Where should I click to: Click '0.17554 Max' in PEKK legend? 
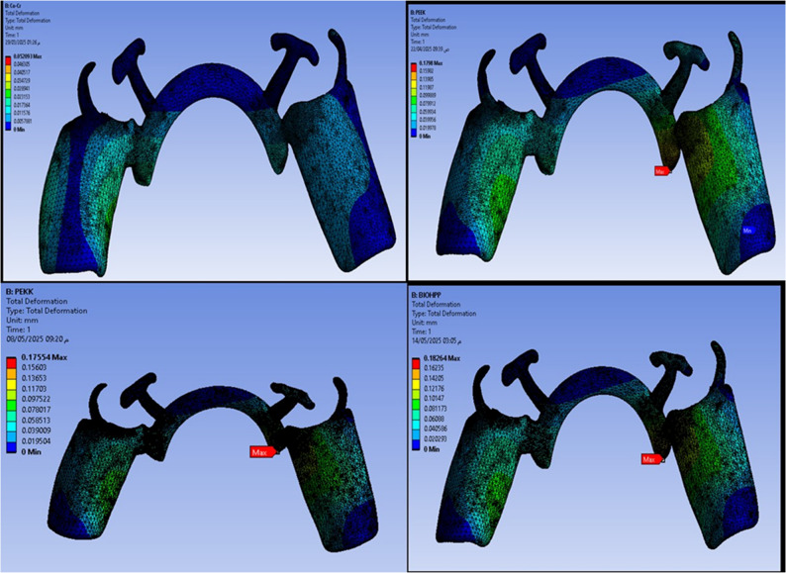click(x=45, y=357)
